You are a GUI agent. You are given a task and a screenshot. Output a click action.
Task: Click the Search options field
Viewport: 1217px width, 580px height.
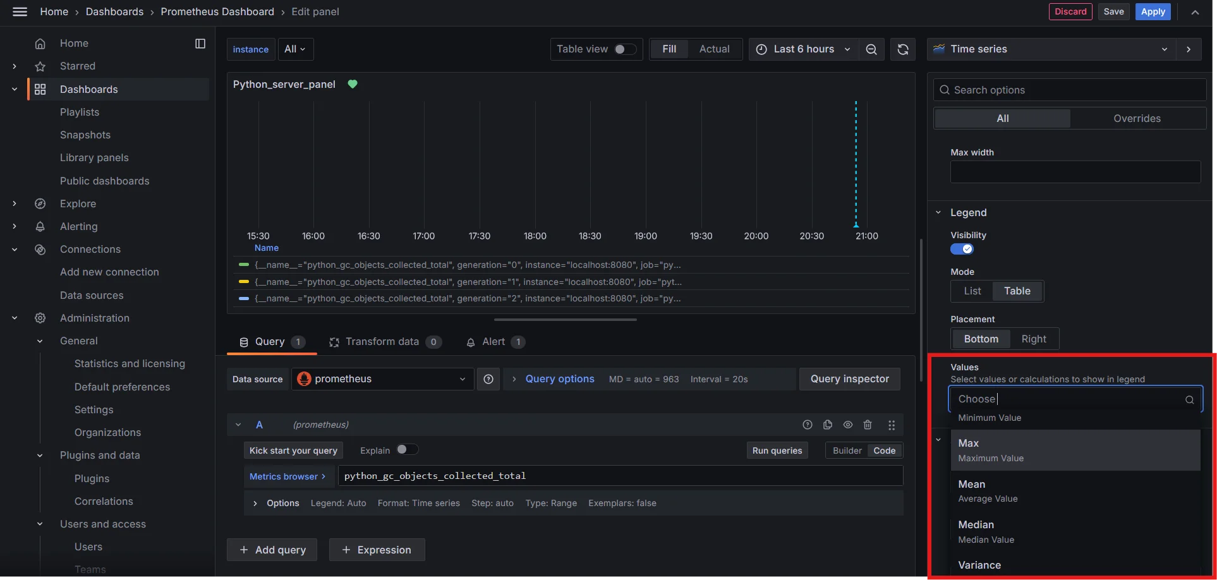pos(1070,90)
